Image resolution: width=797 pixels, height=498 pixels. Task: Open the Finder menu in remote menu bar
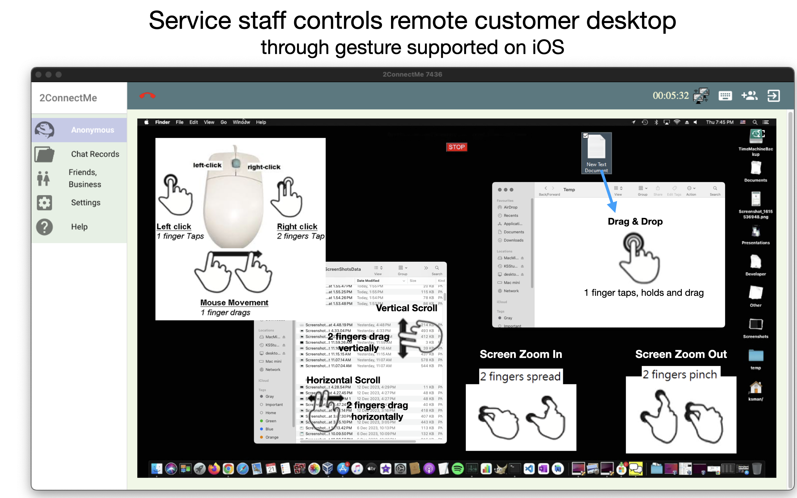(x=163, y=122)
